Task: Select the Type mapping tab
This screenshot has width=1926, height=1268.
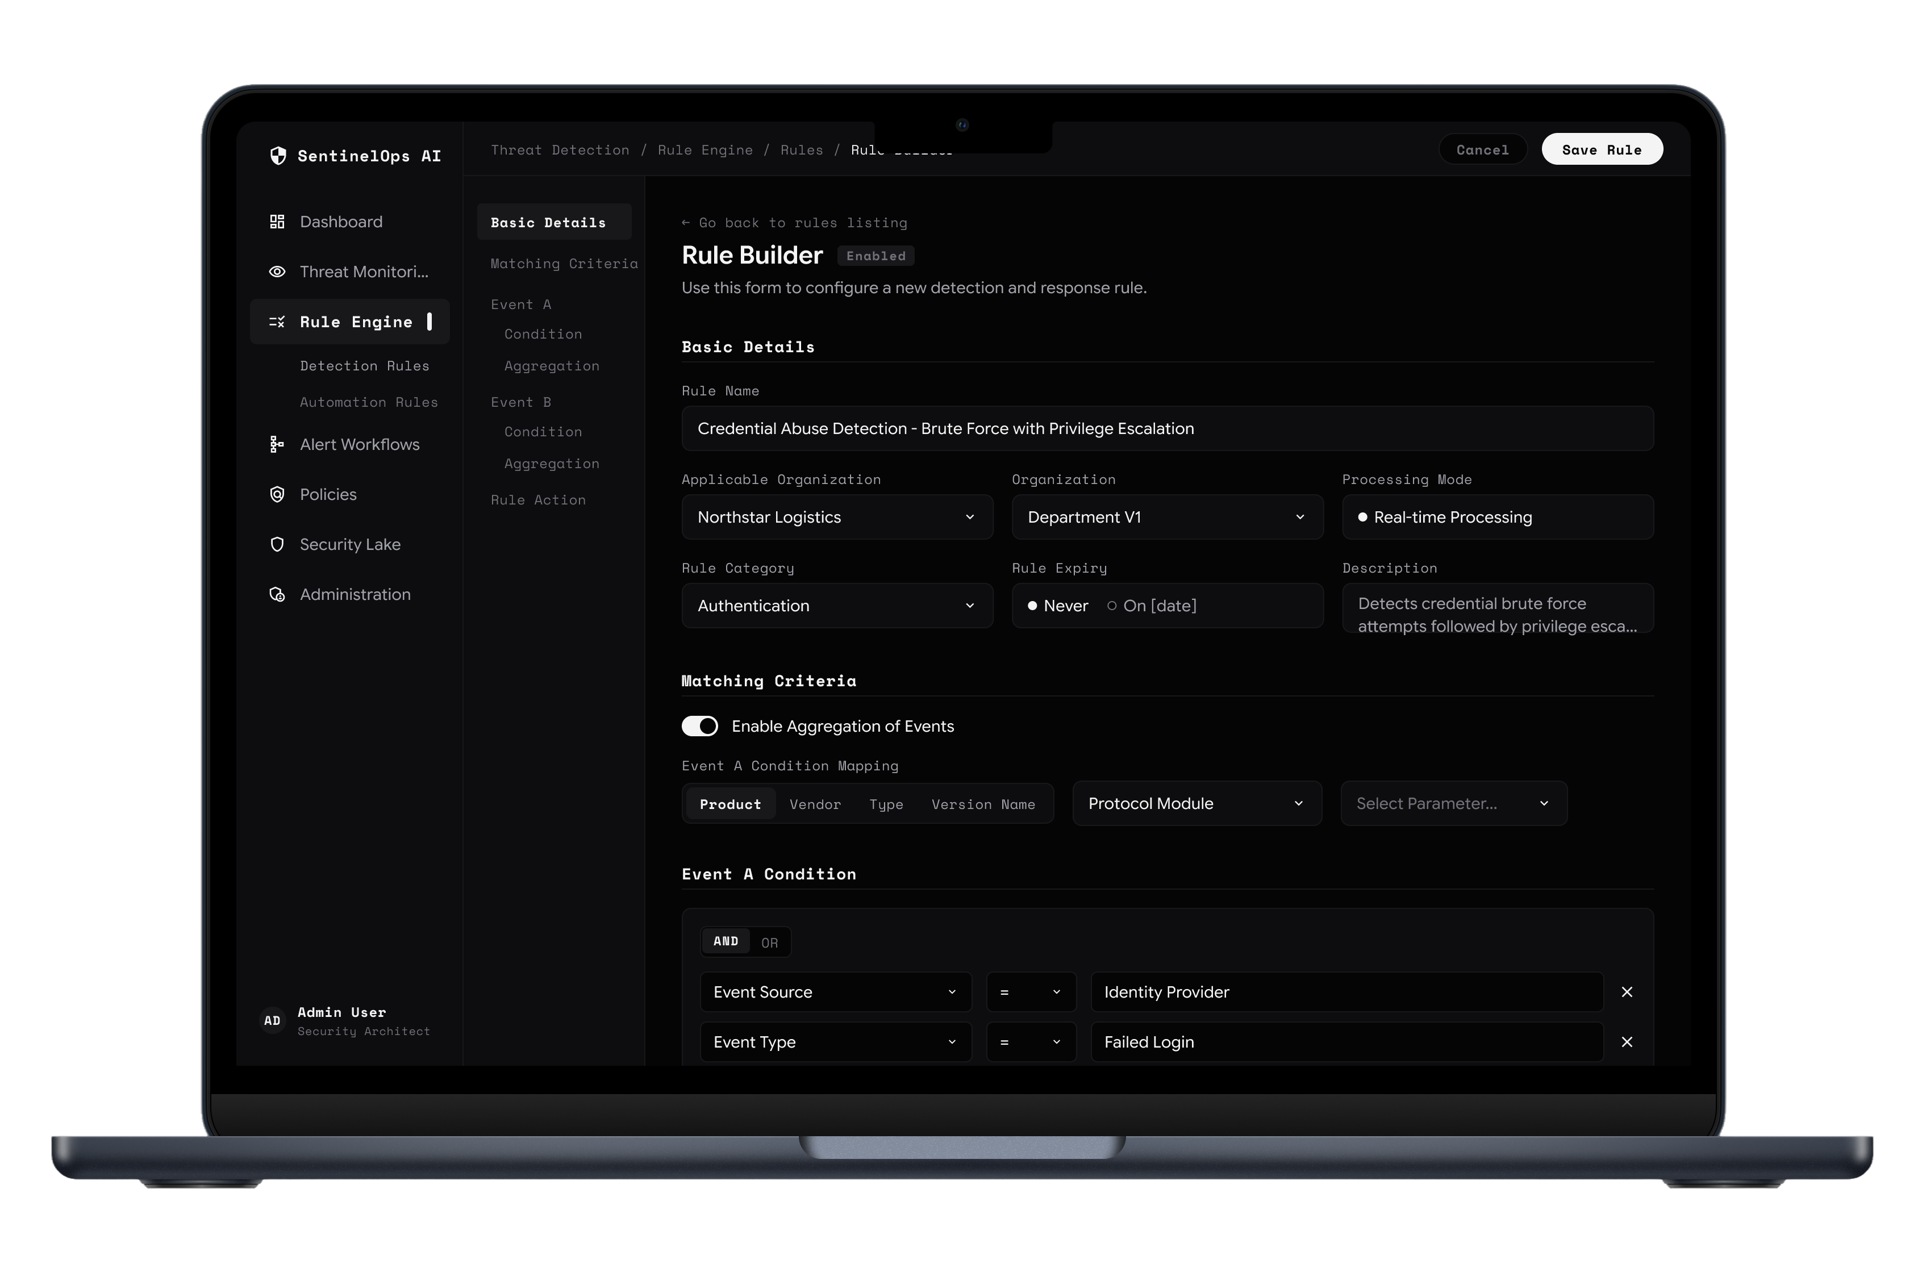Action: 886,804
